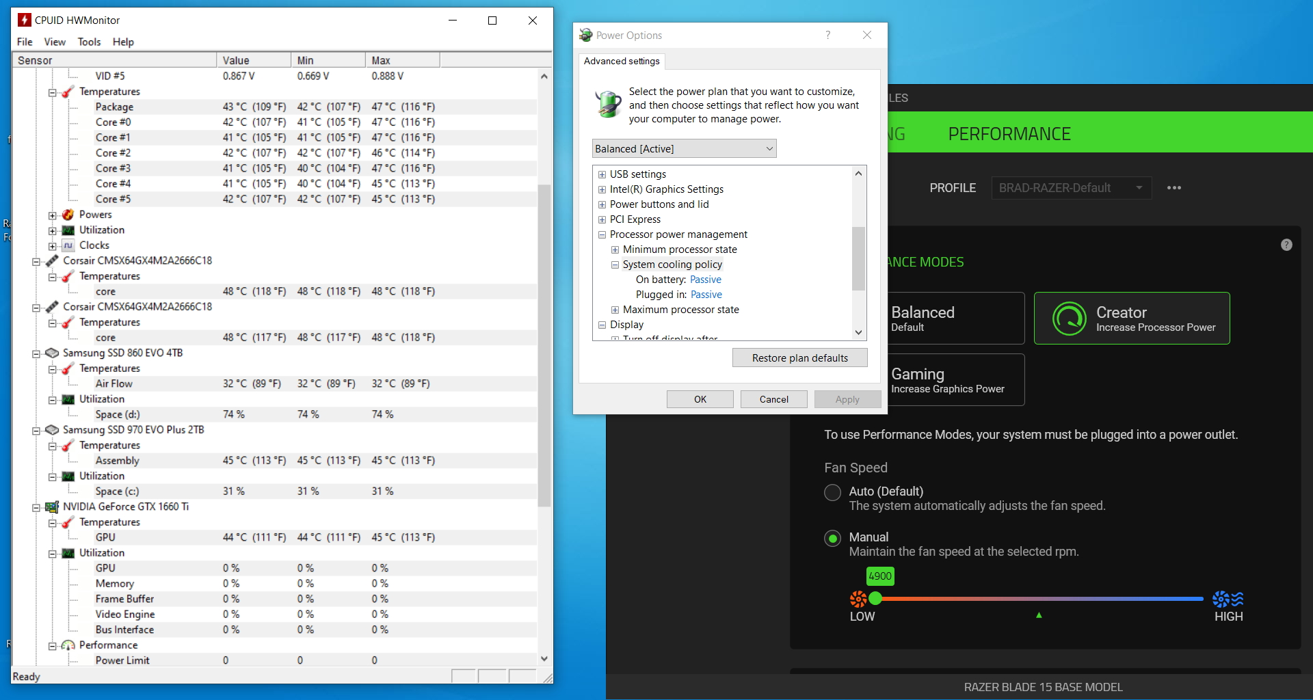
Task: Select System cooling policy tree item
Action: click(672, 265)
